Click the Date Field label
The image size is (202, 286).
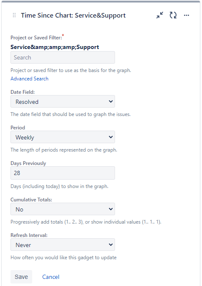tap(23, 92)
